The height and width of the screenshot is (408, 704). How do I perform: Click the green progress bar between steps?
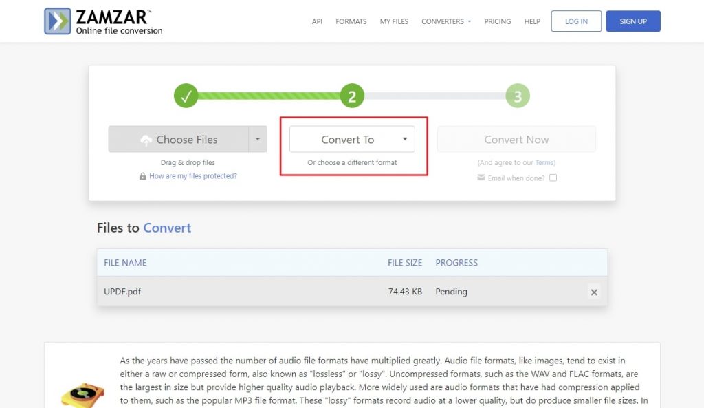pos(268,96)
